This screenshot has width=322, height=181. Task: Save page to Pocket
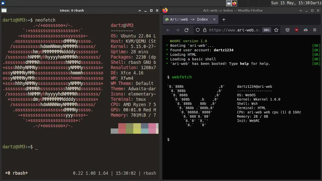point(288,30)
